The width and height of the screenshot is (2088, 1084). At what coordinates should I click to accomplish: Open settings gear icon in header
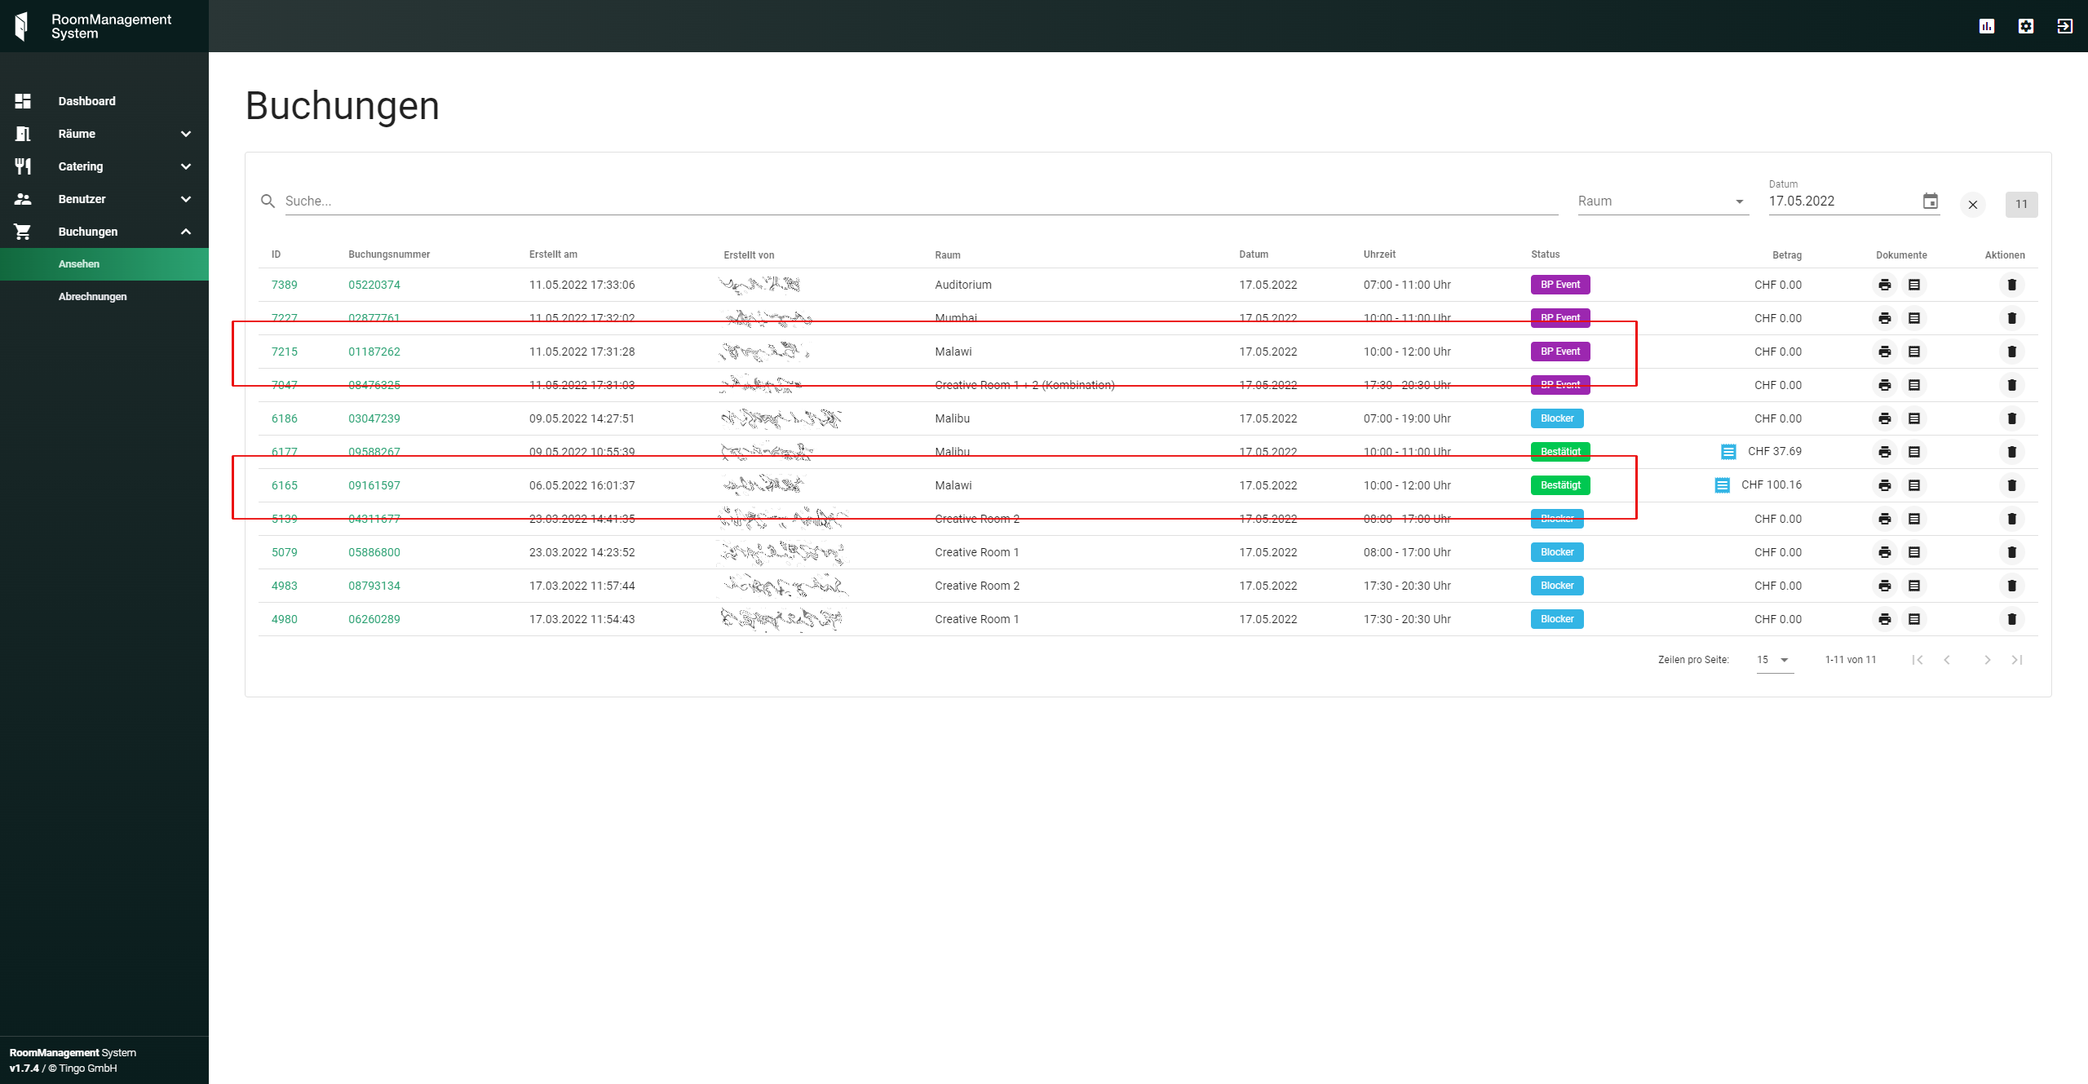pyautogui.click(x=2025, y=26)
